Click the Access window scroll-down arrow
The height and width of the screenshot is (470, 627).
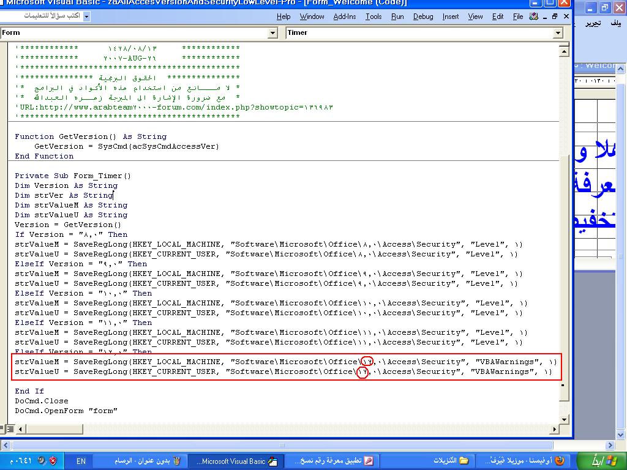coord(621,435)
